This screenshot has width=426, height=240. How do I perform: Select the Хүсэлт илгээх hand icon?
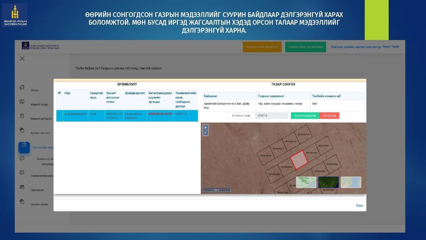coord(22,130)
